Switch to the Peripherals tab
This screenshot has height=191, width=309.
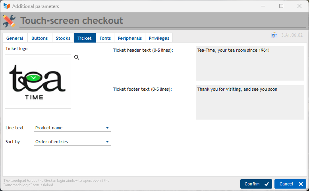(x=129, y=38)
